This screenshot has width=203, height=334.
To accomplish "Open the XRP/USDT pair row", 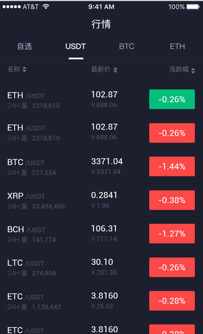I will point(101,200).
